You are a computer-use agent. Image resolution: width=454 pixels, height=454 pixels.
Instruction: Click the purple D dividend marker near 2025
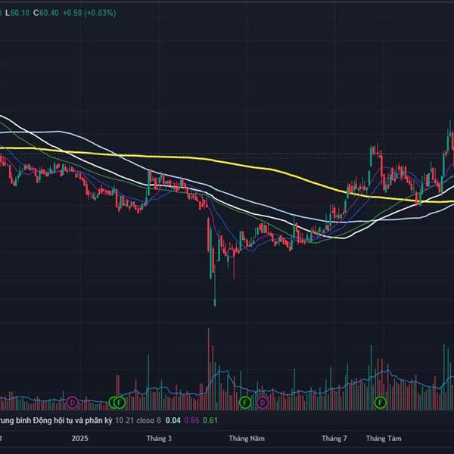coord(73,403)
